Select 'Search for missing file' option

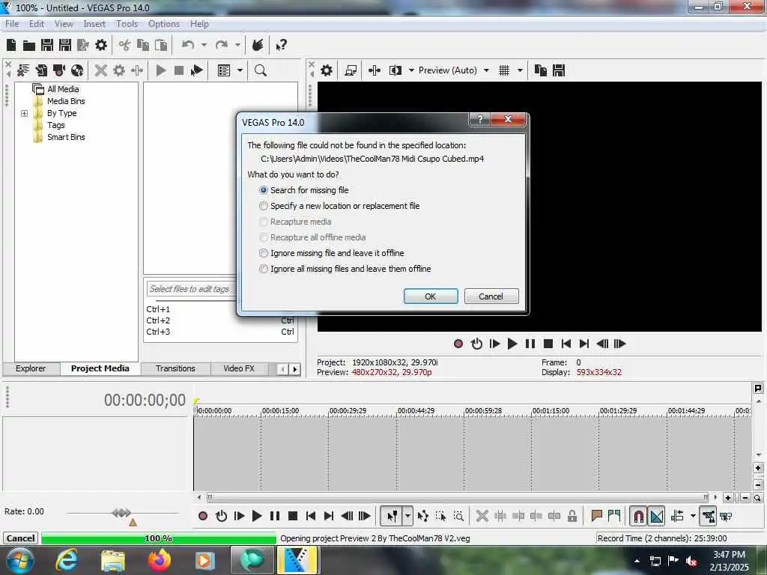point(304,190)
